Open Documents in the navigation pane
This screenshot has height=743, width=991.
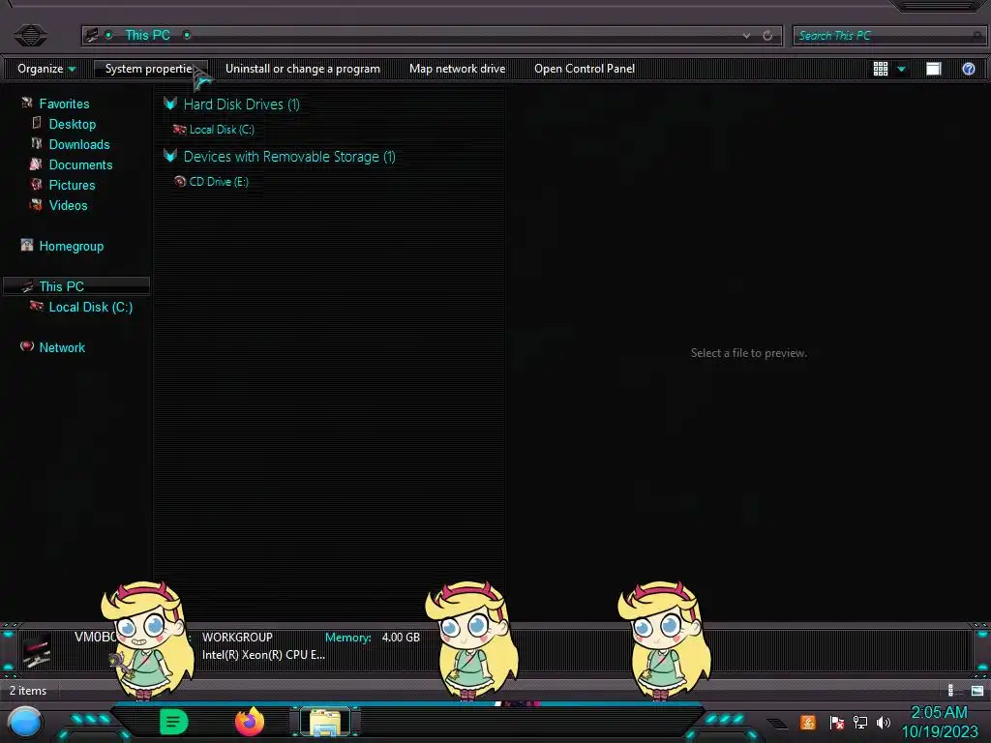[x=80, y=164]
